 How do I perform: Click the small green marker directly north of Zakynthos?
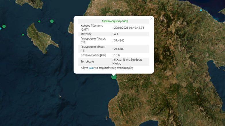click(x=39, y=21)
